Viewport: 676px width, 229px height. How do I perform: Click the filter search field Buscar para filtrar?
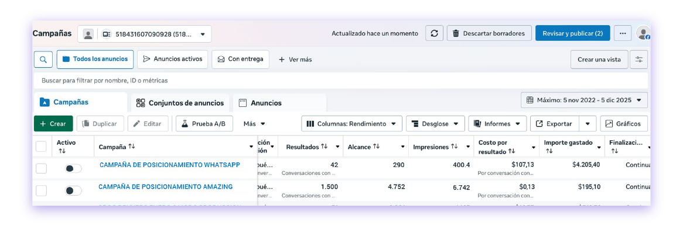click(x=340, y=81)
